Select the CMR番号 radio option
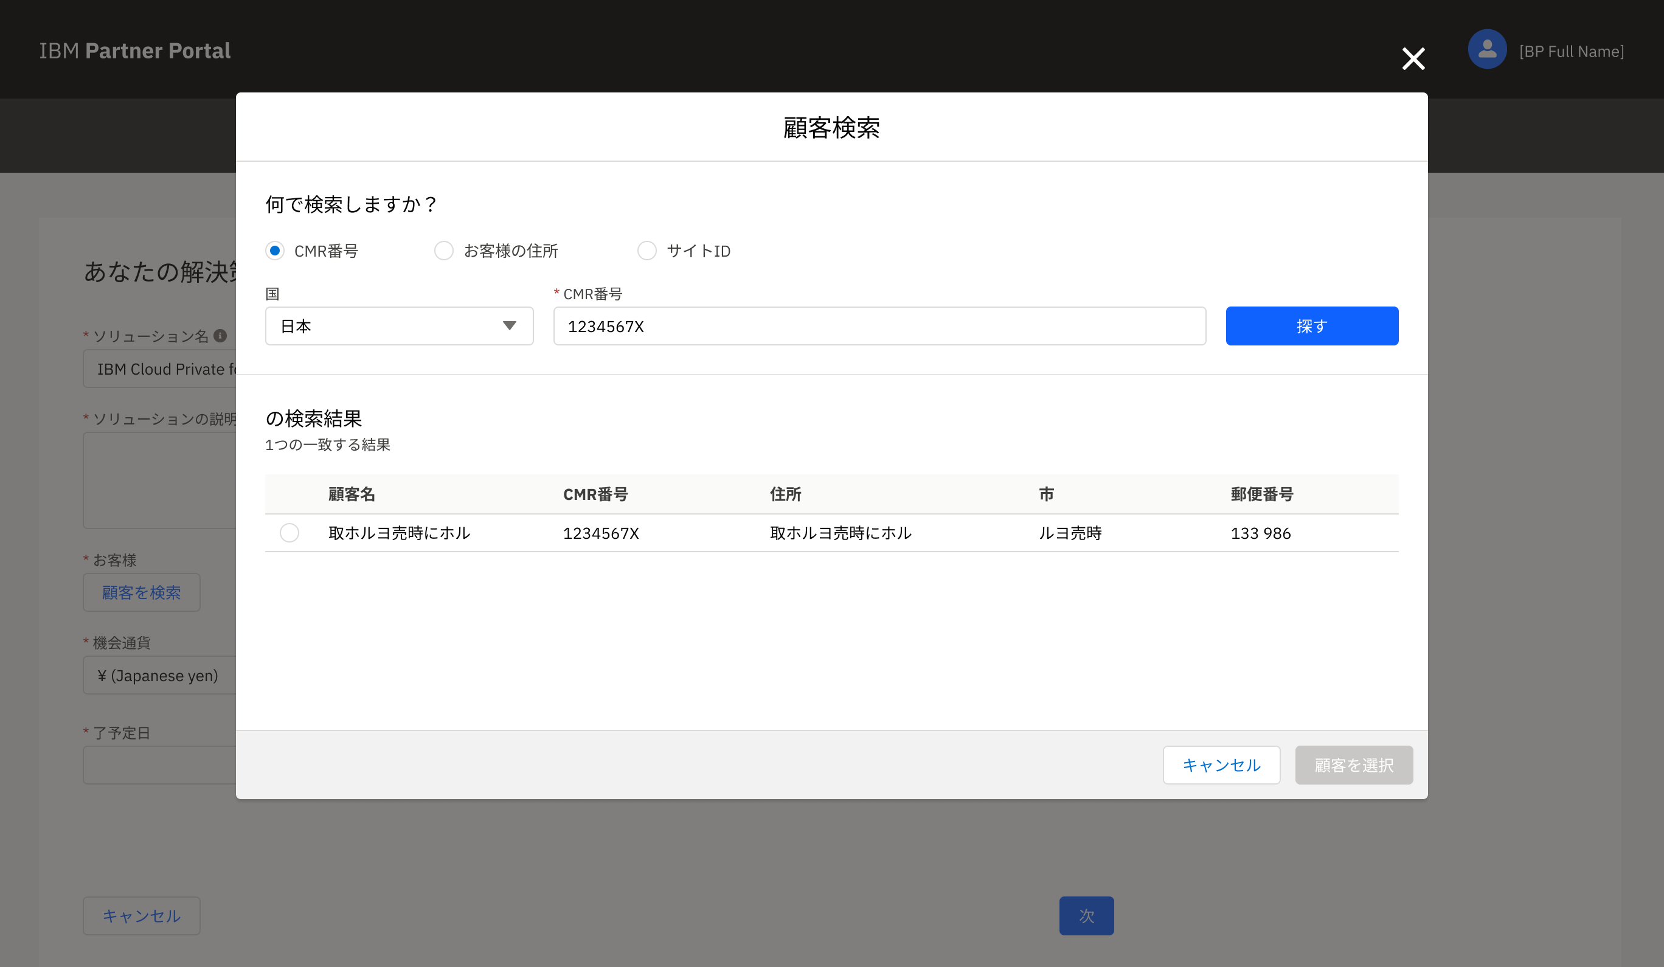Viewport: 1664px width, 967px height. point(275,251)
